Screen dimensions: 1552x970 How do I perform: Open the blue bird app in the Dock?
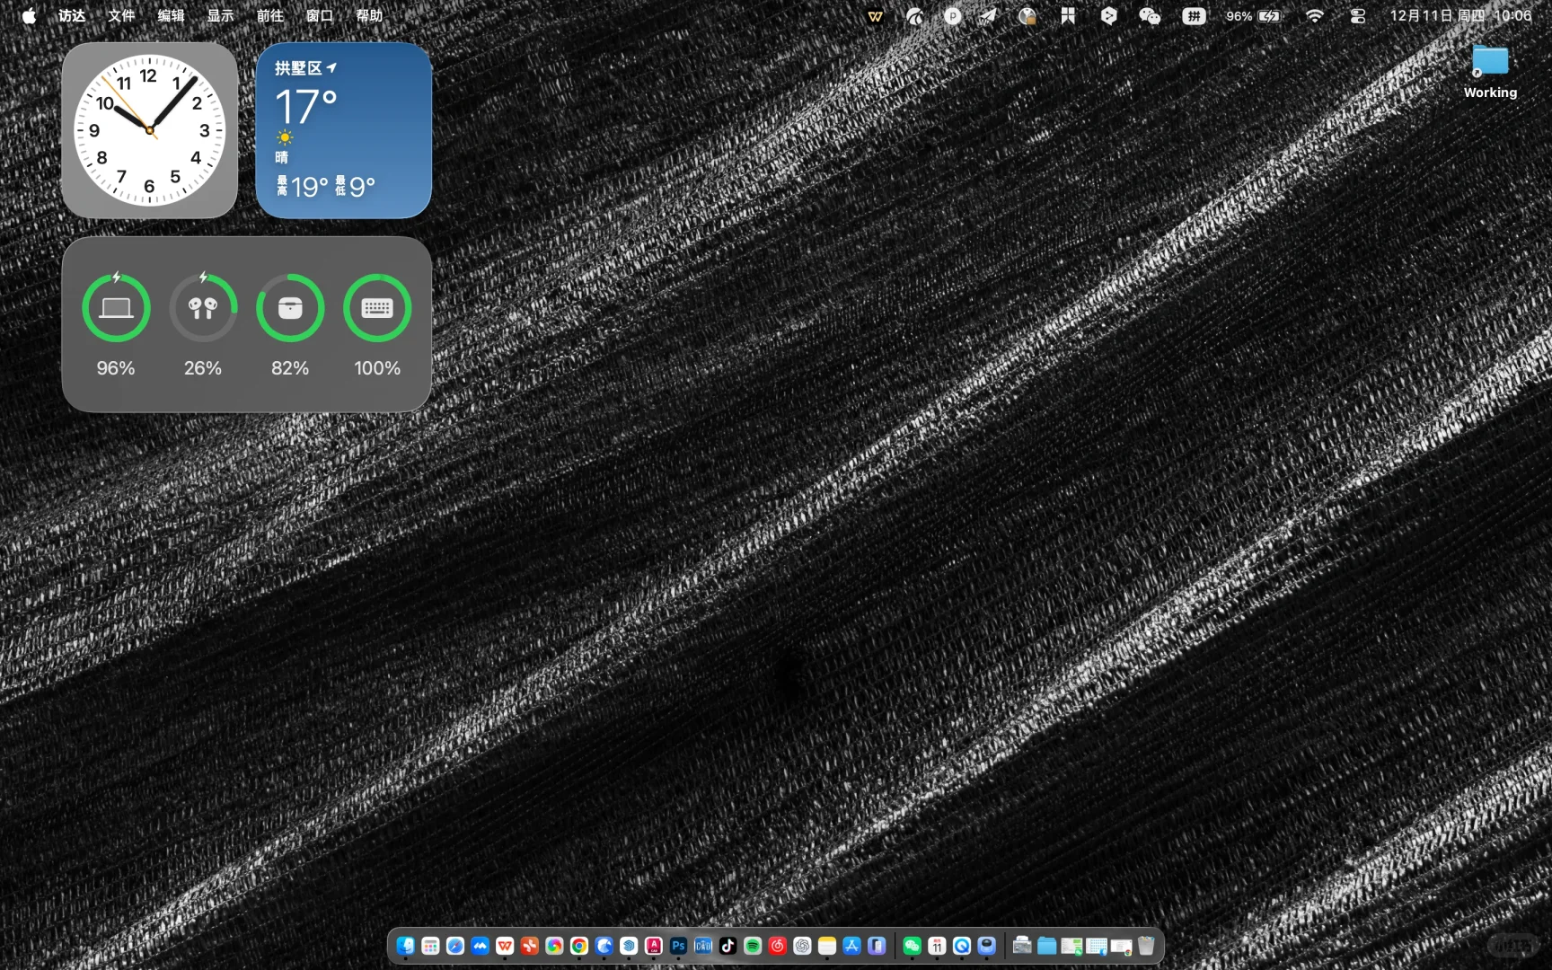coord(604,946)
